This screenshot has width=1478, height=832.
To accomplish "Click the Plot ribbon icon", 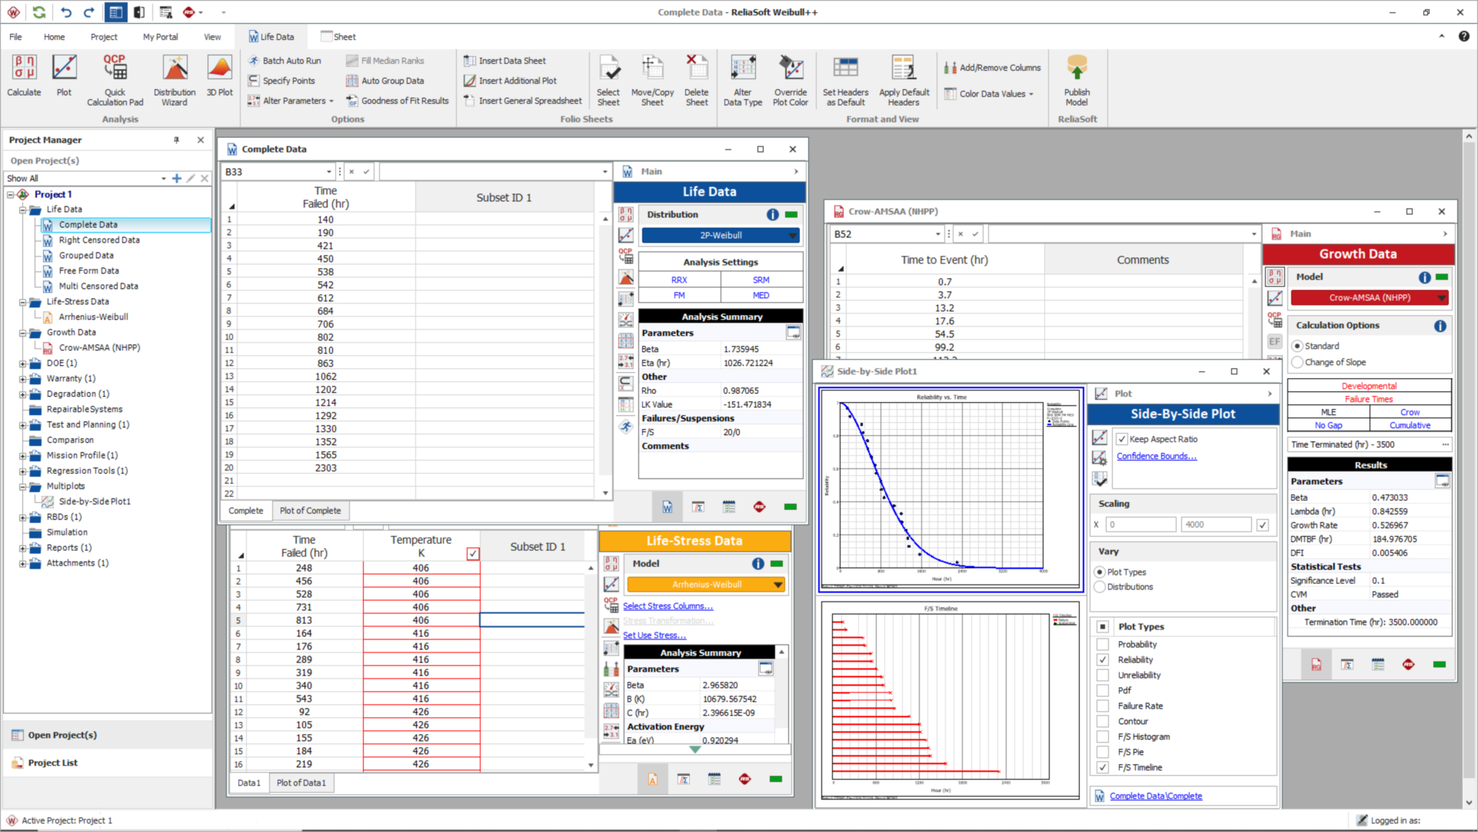I will coord(64,76).
